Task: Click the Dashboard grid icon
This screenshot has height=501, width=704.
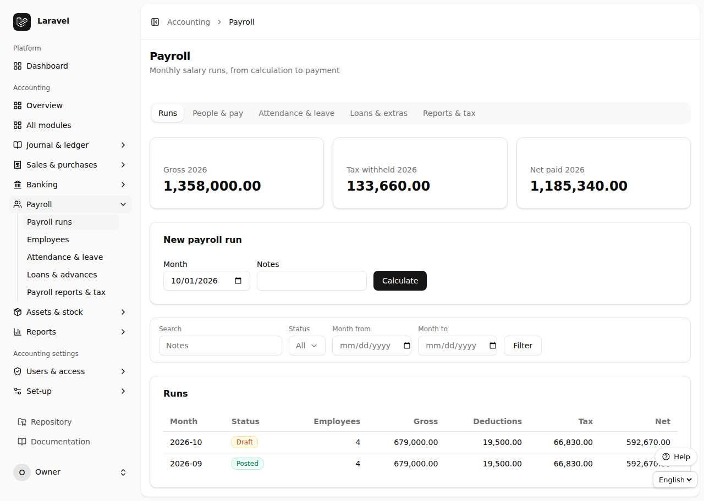Action: (x=18, y=66)
